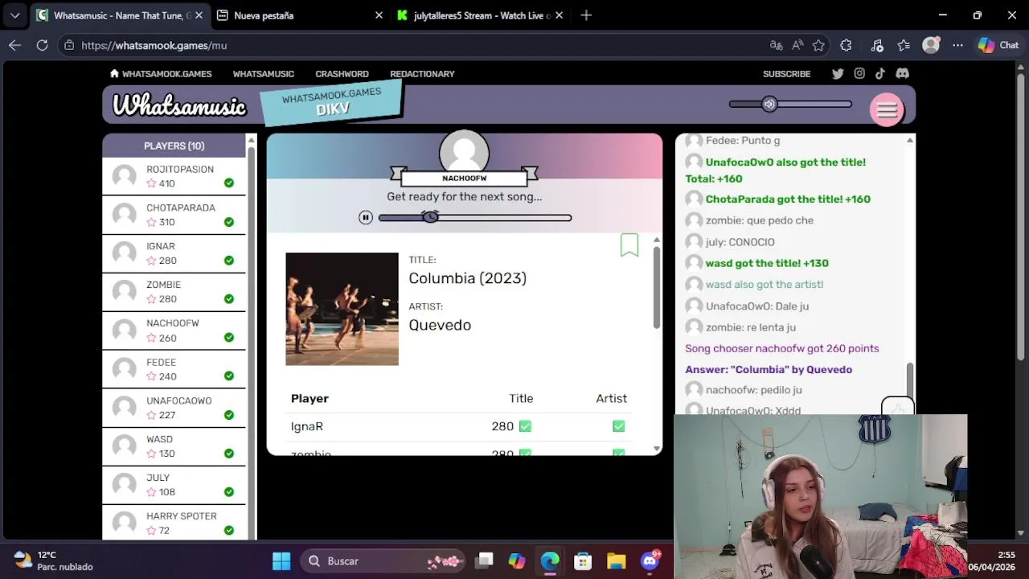Image resolution: width=1029 pixels, height=579 pixels.
Task: Click the Columbia album cover thumbnail
Action: (342, 309)
